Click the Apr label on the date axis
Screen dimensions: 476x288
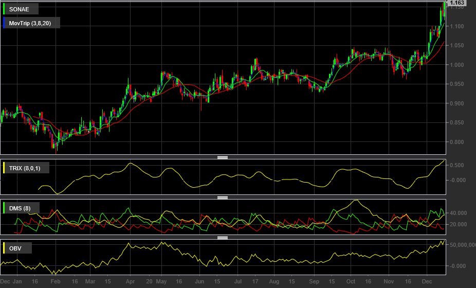[x=130, y=282]
